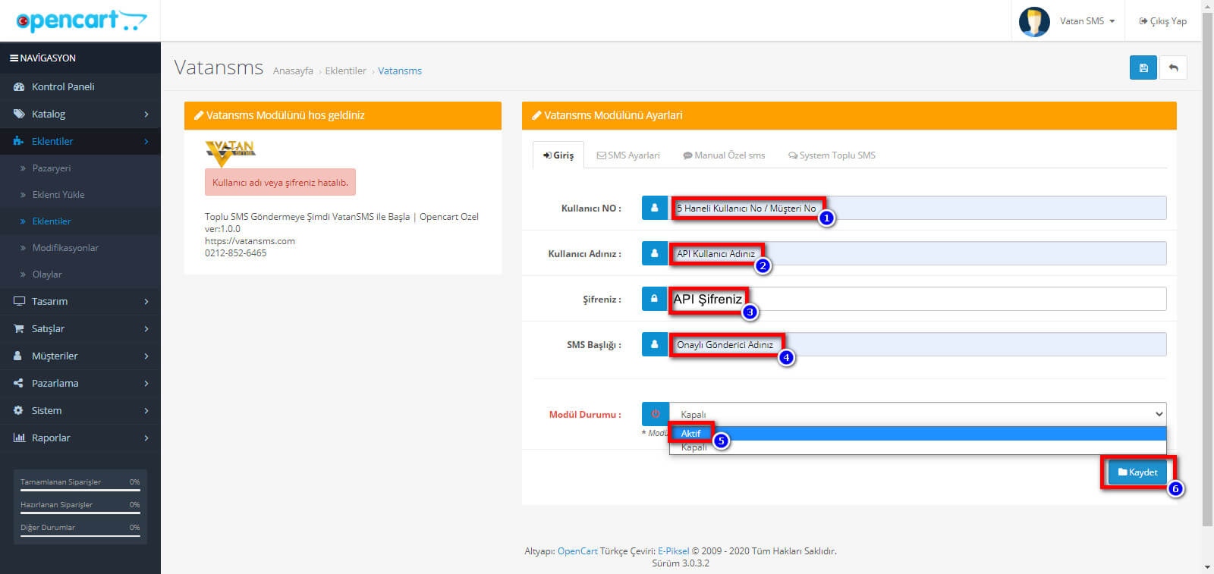Expand the Tasarım menu
The width and height of the screenshot is (1214, 574).
[x=80, y=301]
